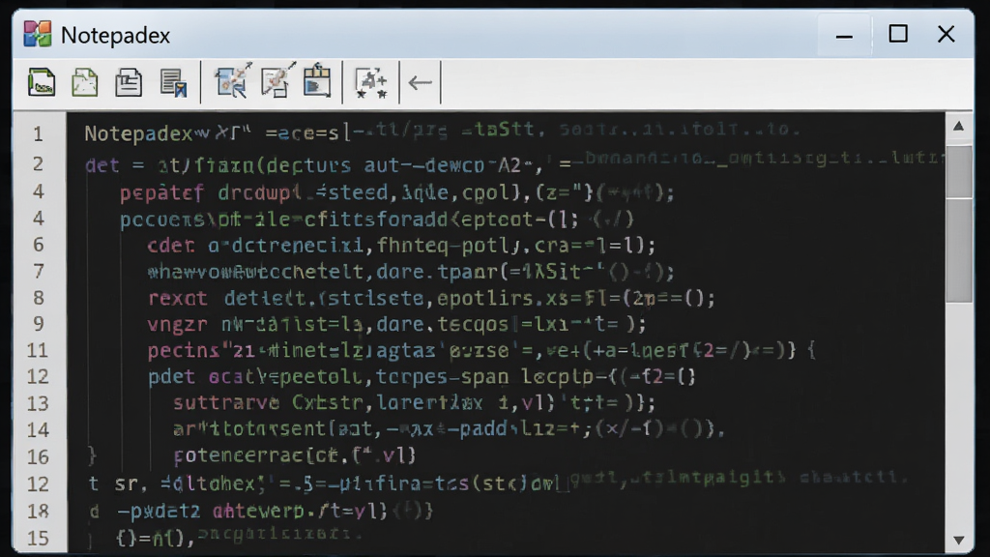Click the Notepadex app icon in the title bar
The image size is (990, 557).
point(38,34)
